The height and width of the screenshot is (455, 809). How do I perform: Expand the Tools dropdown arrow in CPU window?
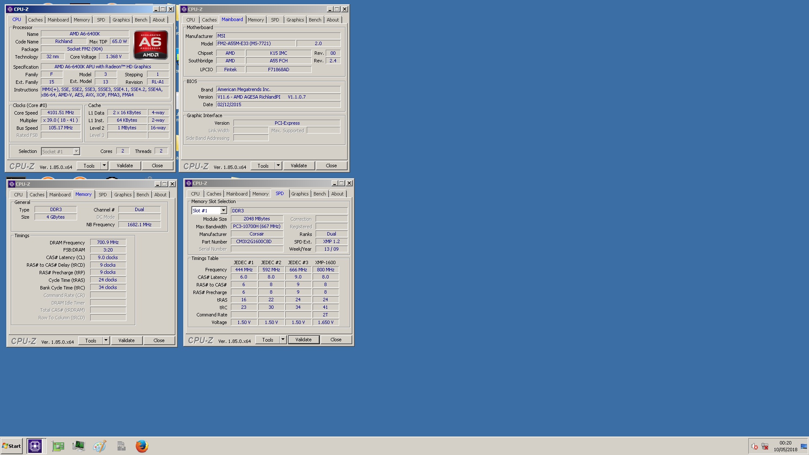(104, 166)
